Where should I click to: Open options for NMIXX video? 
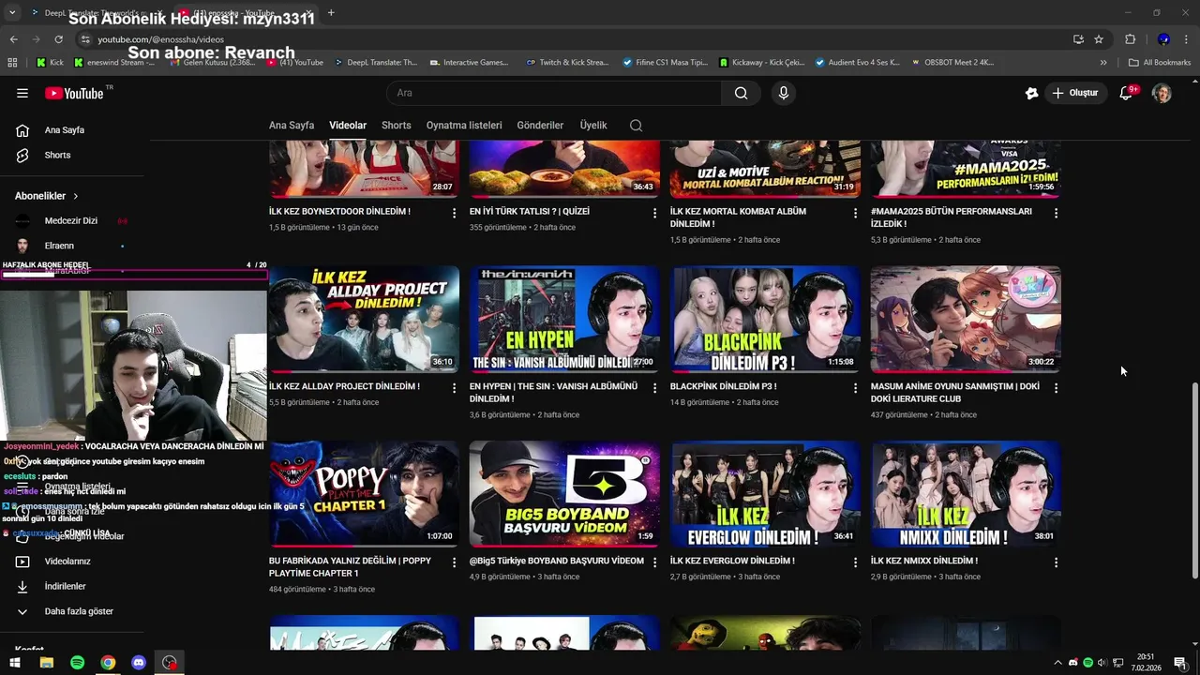pos(1056,562)
